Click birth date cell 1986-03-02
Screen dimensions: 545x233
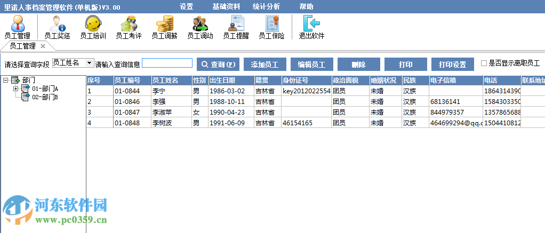point(231,91)
